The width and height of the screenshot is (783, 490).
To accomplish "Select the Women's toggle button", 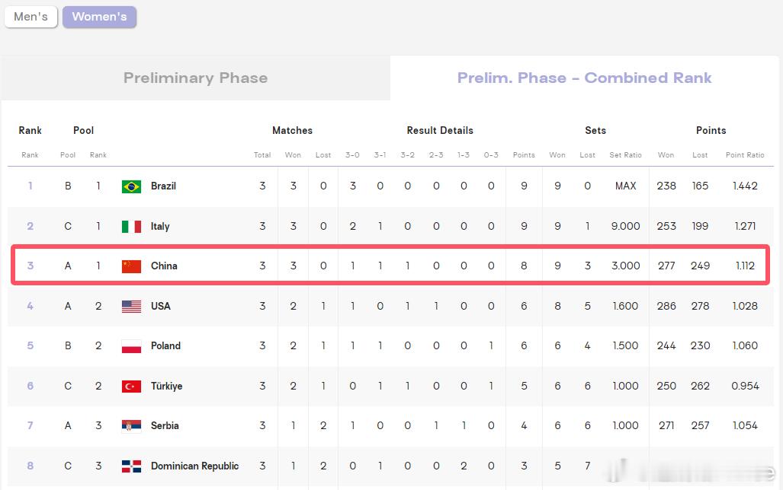I will click(x=99, y=17).
